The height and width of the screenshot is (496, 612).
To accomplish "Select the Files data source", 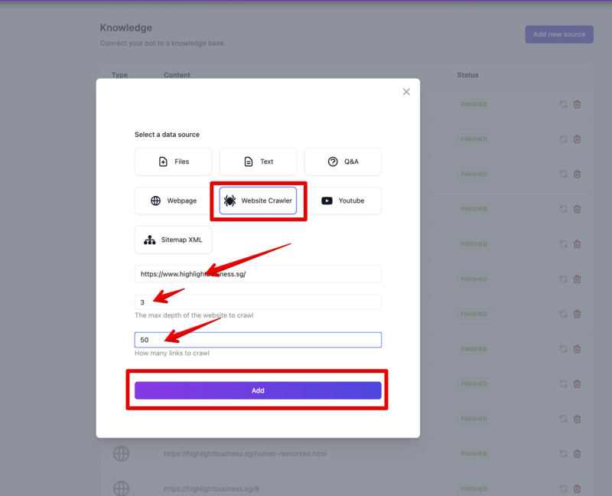I will (173, 162).
